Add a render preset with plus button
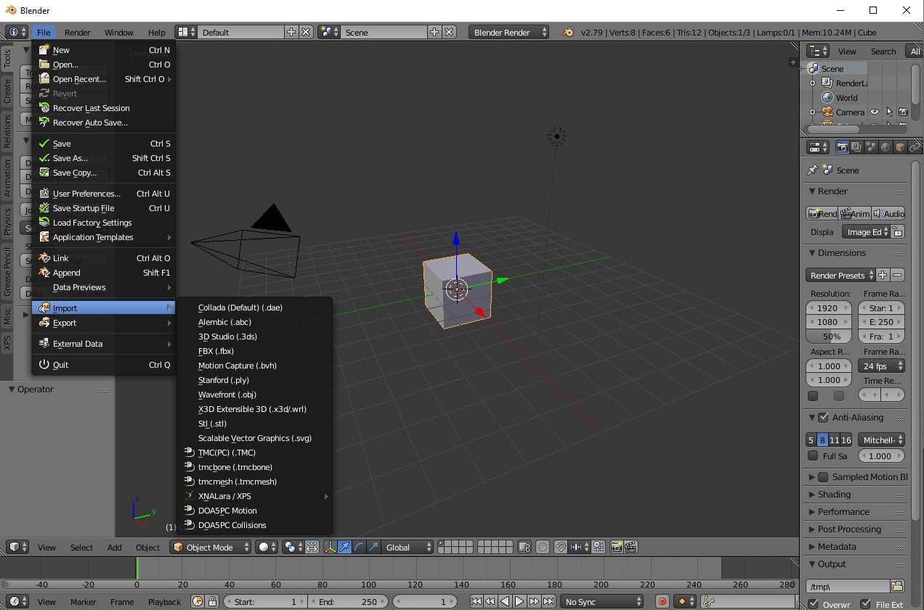This screenshot has width=924, height=610. [883, 276]
